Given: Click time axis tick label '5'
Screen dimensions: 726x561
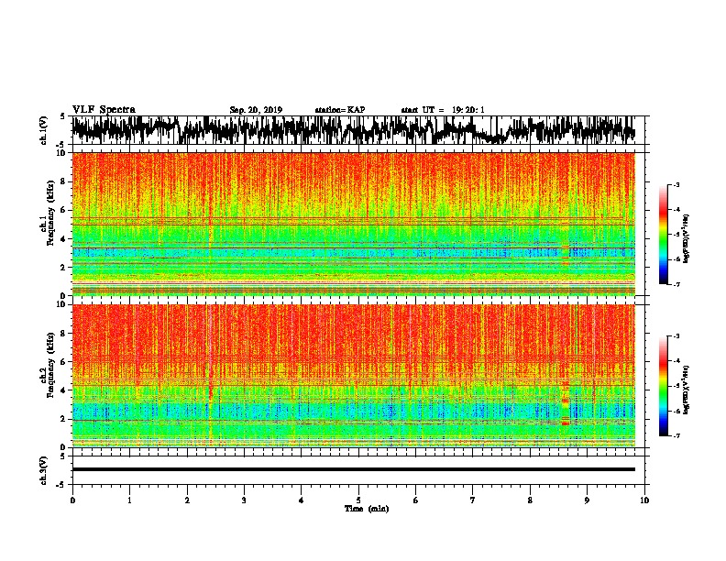Looking at the screenshot, I should [358, 500].
